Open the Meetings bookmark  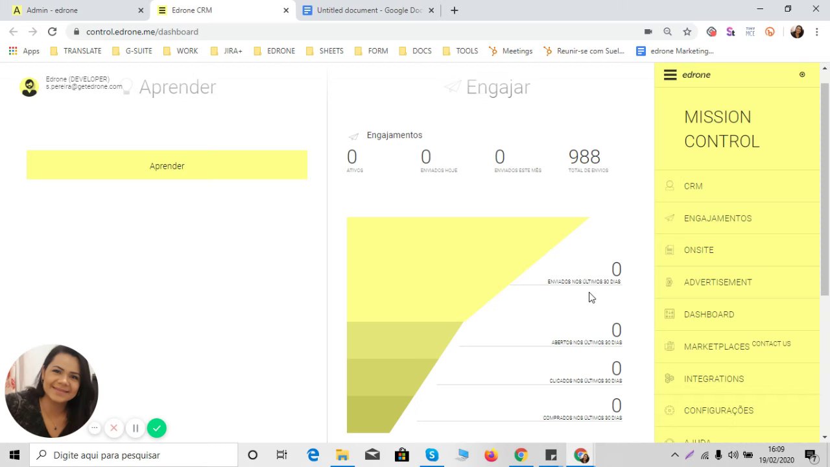[510, 51]
